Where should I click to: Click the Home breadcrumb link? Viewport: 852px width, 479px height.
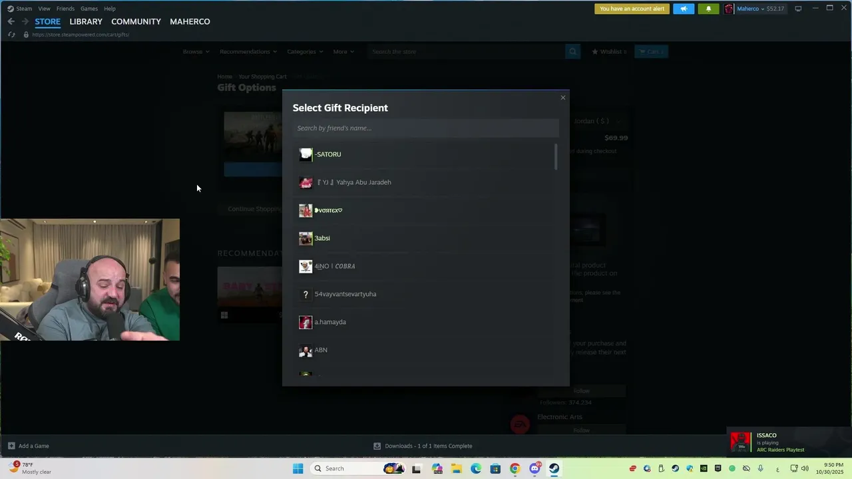tap(224, 77)
